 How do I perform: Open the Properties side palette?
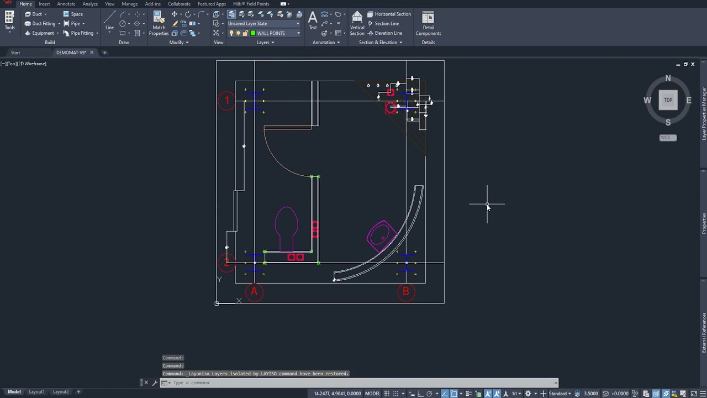[704, 223]
